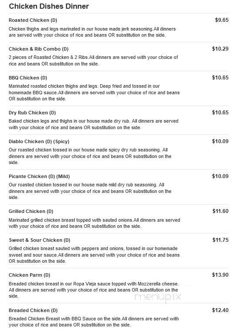Click the $10.29 combo price

pos(220,49)
